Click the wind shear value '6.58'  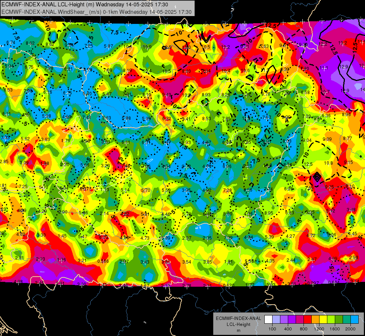coord(305,92)
